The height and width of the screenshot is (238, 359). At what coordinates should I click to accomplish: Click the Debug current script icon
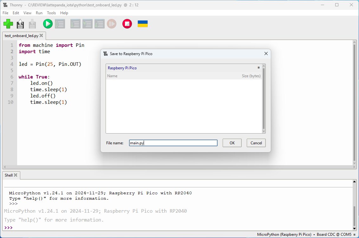pyautogui.click(x=60, y=24)
